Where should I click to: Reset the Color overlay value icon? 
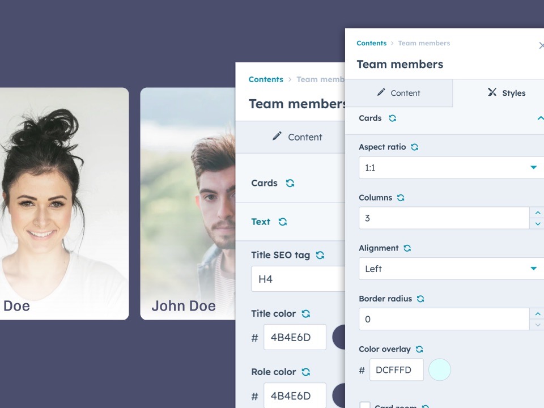click(419, 350)
